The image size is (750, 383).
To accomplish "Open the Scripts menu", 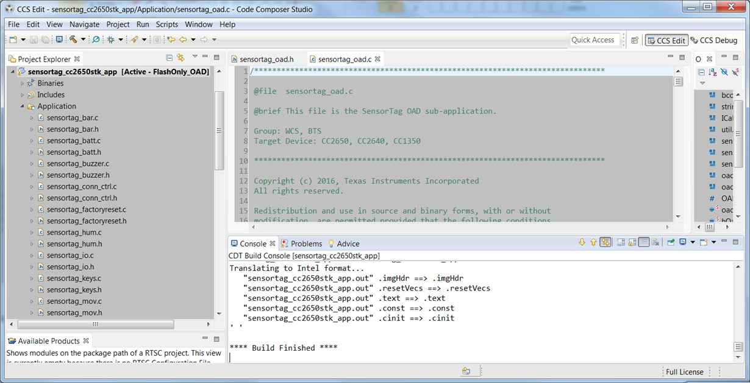I will coord(167,24).
